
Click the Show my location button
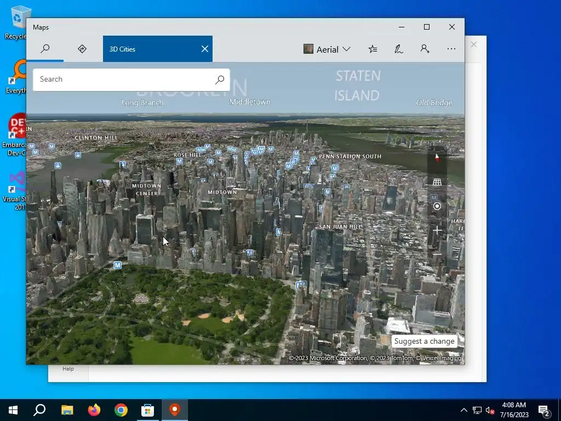tap(437, 206)
